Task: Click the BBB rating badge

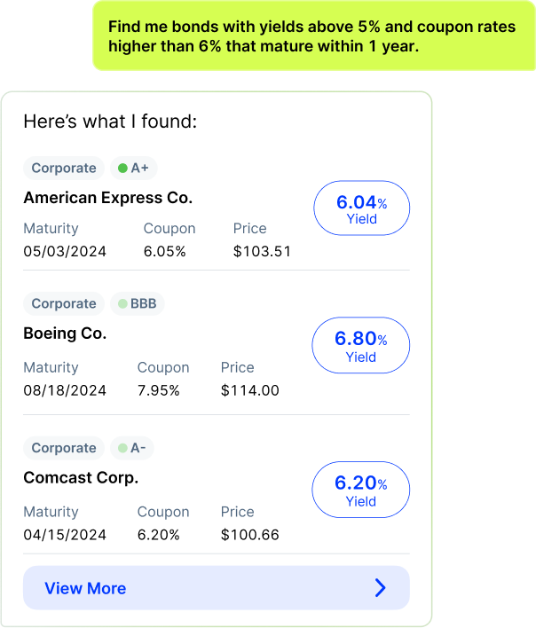Action: click(x=137, y=303)
